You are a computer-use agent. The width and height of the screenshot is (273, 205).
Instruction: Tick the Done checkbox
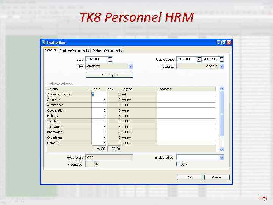[x=178, y=164]
